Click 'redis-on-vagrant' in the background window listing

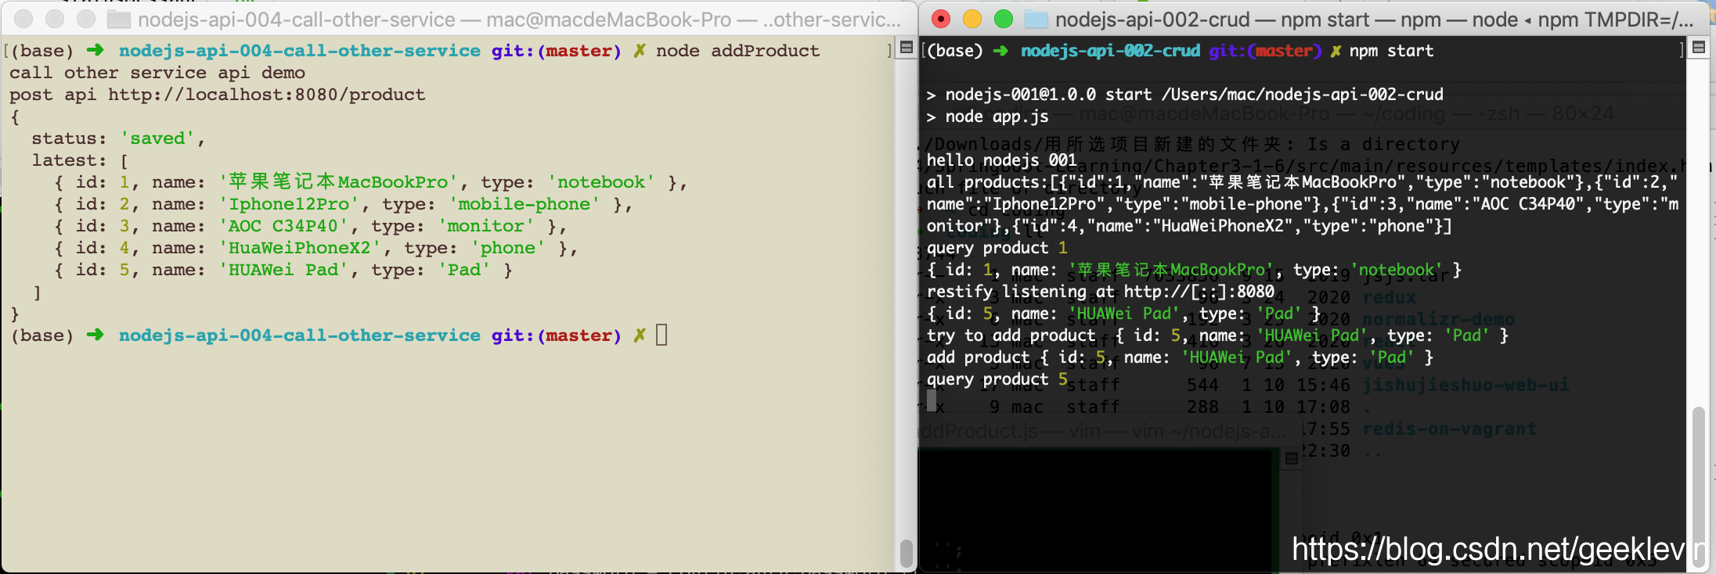click(1449, 429)
